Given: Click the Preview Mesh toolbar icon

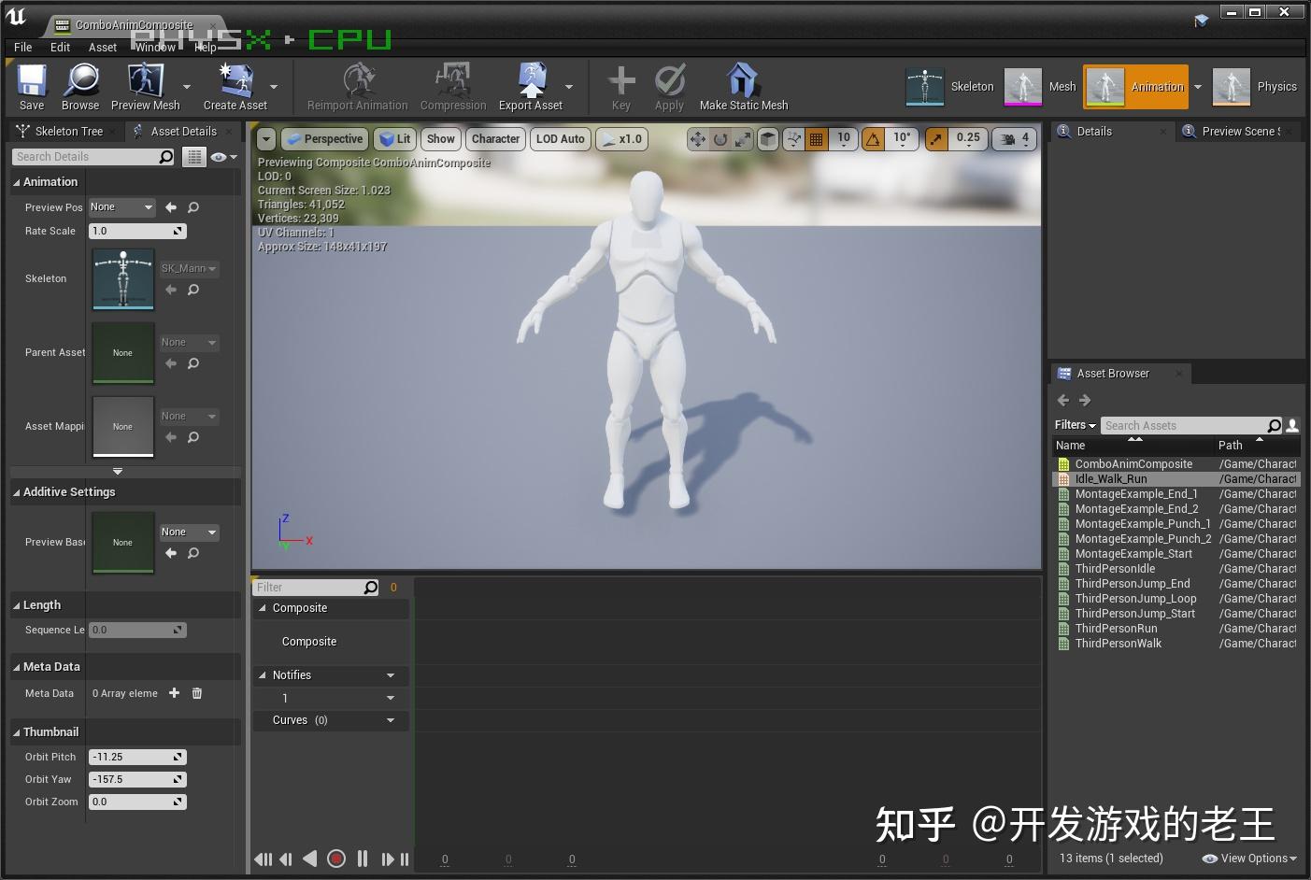Looking at the screenshot, I should [x=145, y=81].
